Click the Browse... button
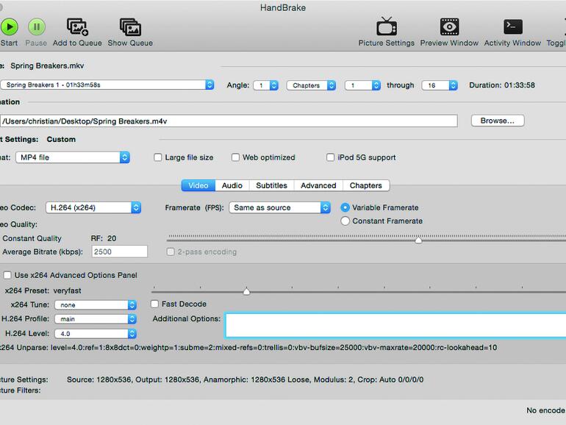This screenshot has height=425, width=566. click(498, 121)
